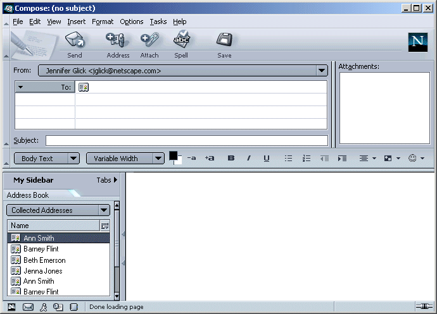Toggle italic text formatting
Image resolution: width=437 pixels, height=314 pixels.
coord(249,159)
